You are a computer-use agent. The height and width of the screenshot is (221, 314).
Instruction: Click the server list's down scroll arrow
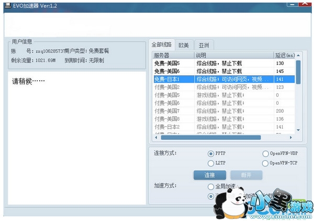(298, 130)
